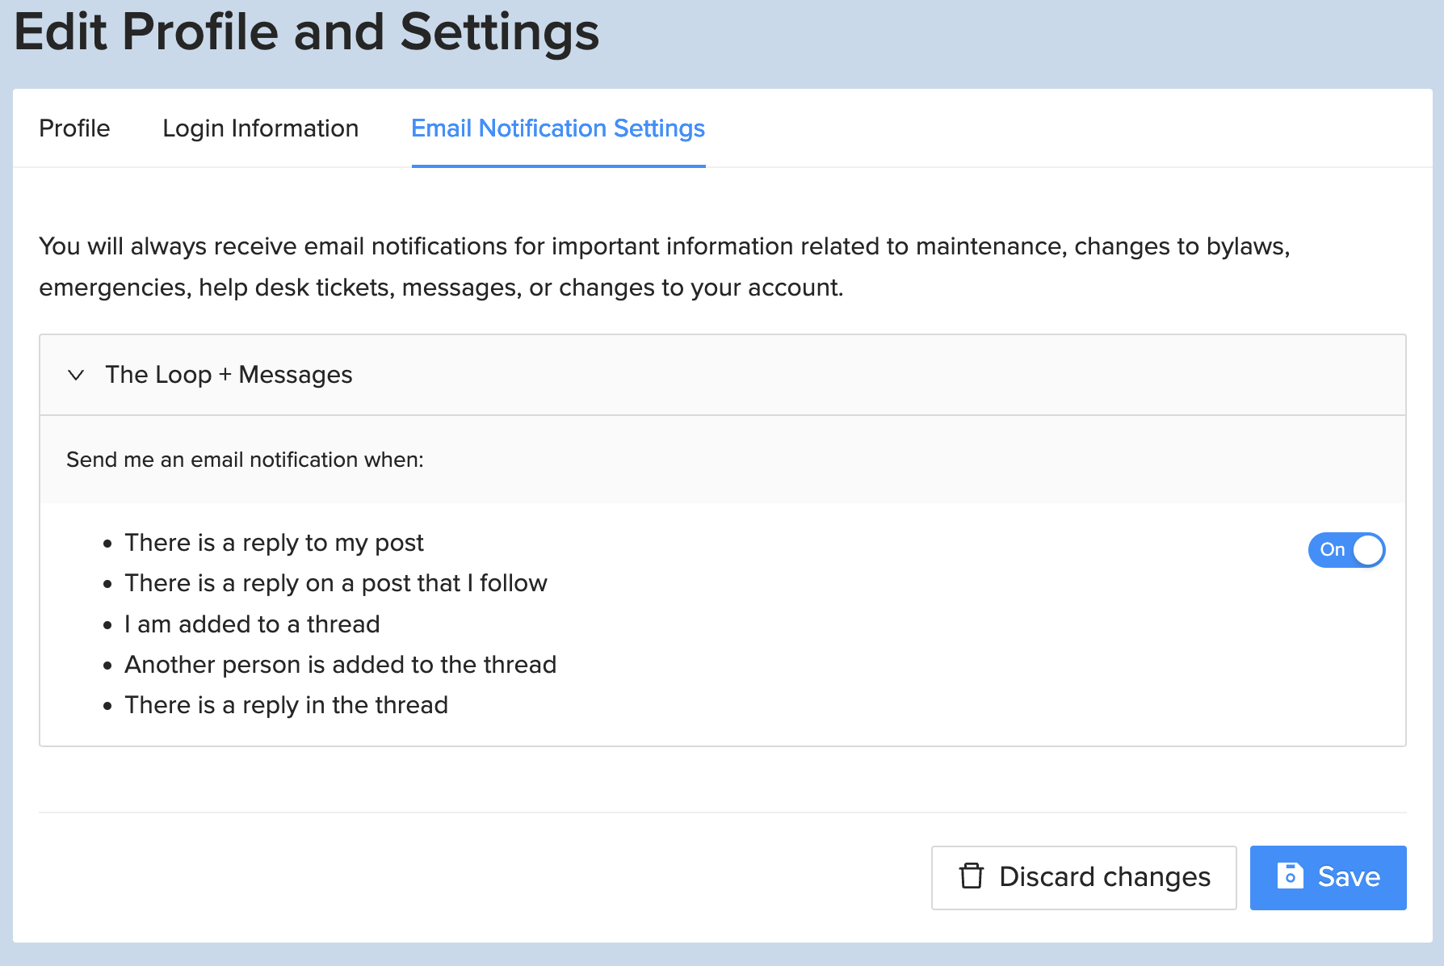Click The Loop + Messages header
The width and height of the screenshot is (1444, 966).
pos(229,375)
